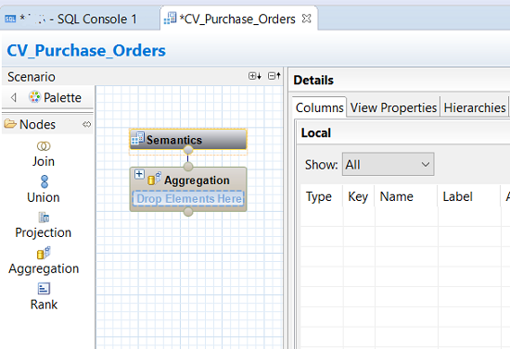Click the Semantics node icon
510x349 pixels.
[137, 138]
